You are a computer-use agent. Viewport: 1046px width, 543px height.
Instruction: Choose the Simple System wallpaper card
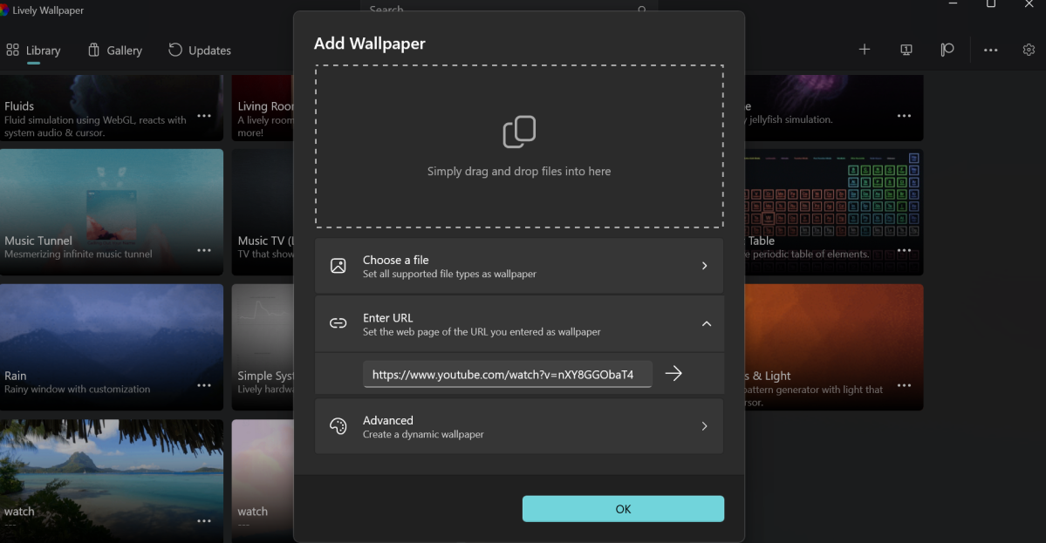click(x=263, y=347)
